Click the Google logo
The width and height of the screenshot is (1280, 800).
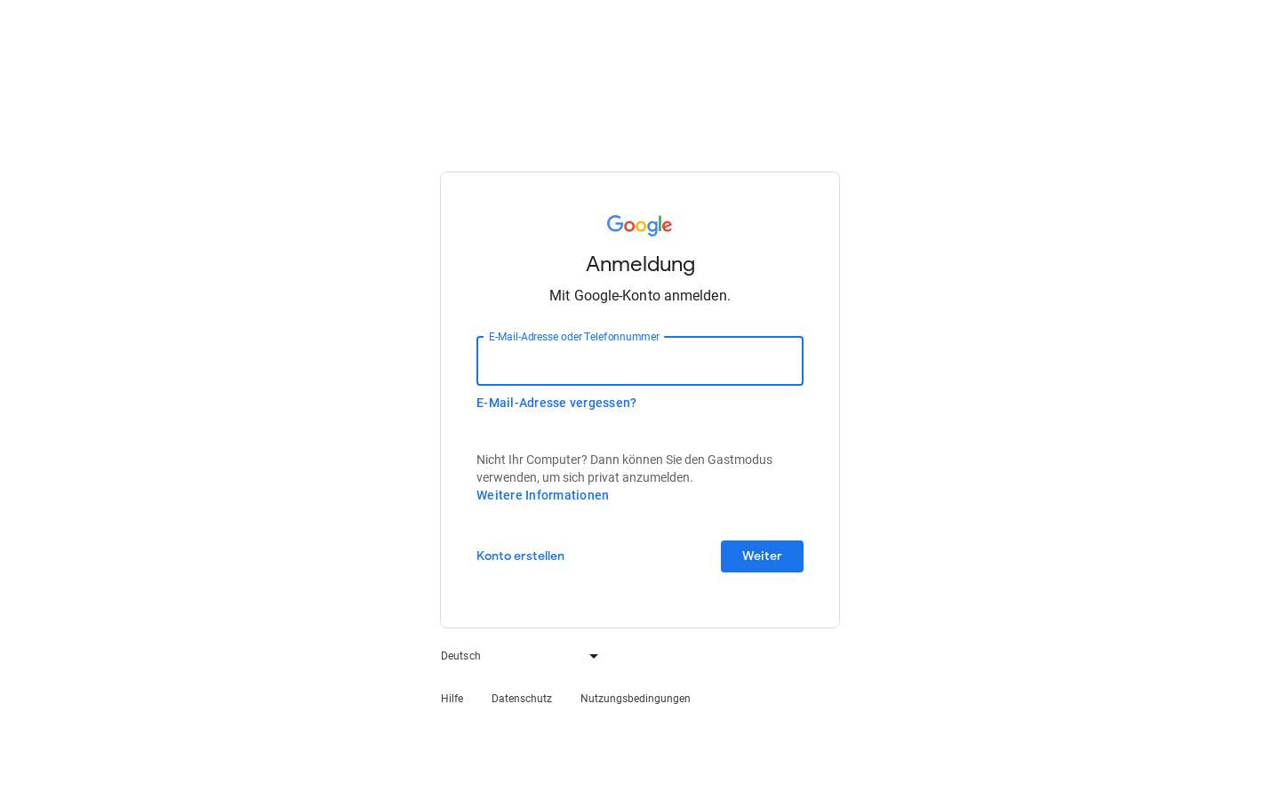pyautogui.click(x=639, y=225)
